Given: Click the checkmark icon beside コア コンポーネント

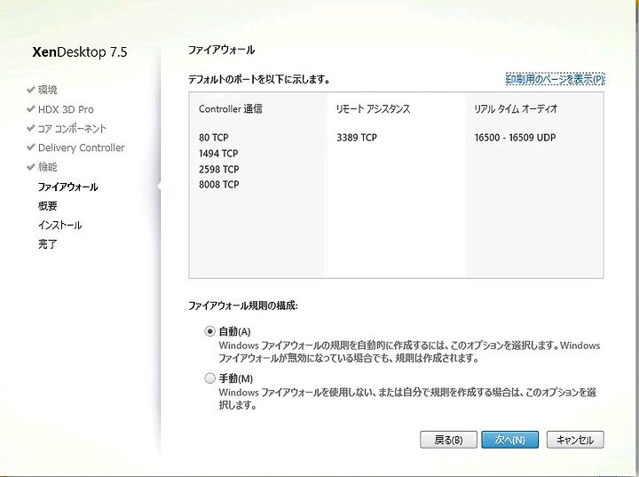Looking at the screenshot, I should (x=30, y=128).
